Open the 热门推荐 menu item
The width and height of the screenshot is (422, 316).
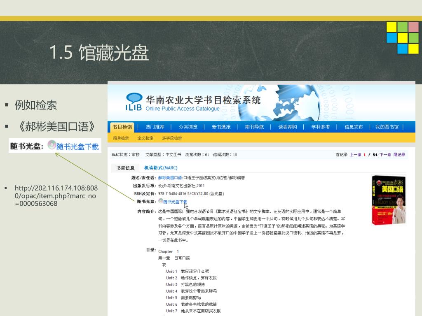pos(155,127)
